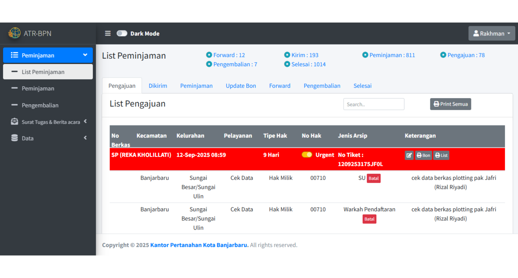Click the Surat Tugas briefcase icon

pos(15,122)
